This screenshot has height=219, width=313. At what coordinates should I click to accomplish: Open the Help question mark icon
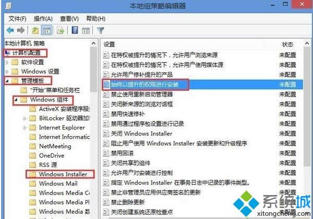75,30
